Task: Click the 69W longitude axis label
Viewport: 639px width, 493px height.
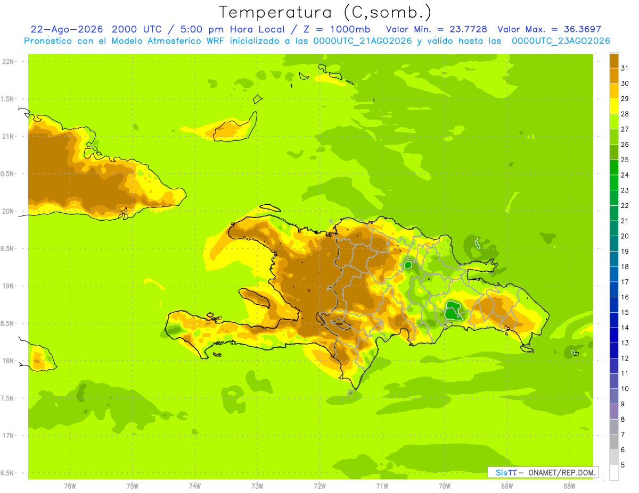Action: pos(507,486)
